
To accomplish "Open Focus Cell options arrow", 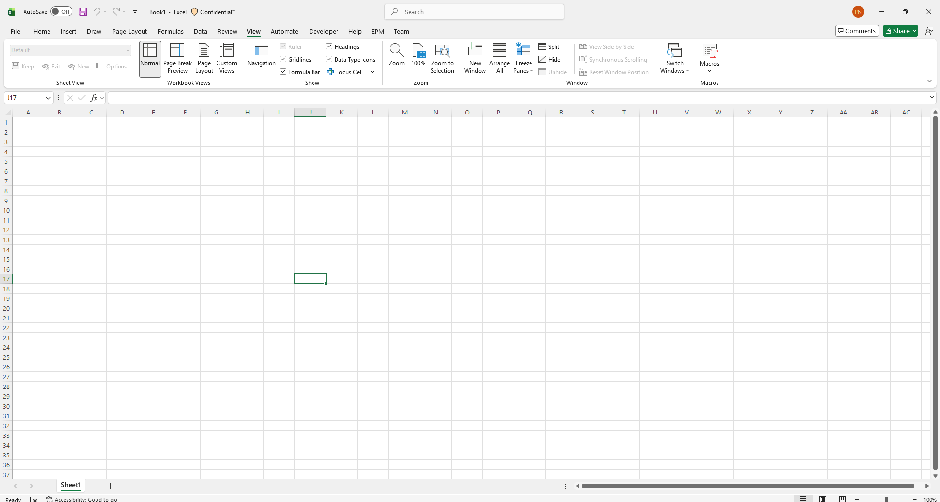I will pos(372,72).
